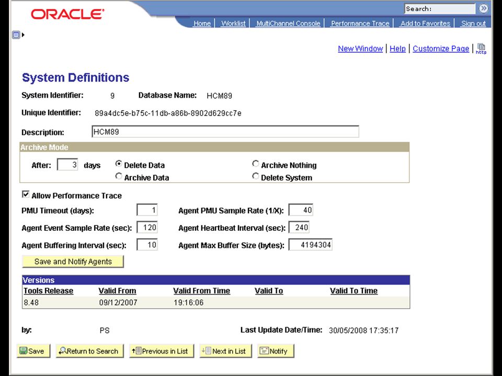502x376 pixels.
Task: Click Next in List button
Action: (226, 351)
